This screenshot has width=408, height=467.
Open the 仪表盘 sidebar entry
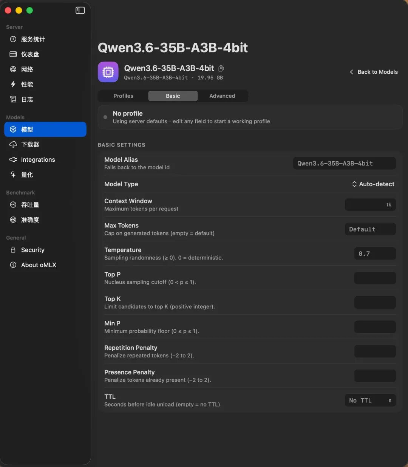click(45, 54)
